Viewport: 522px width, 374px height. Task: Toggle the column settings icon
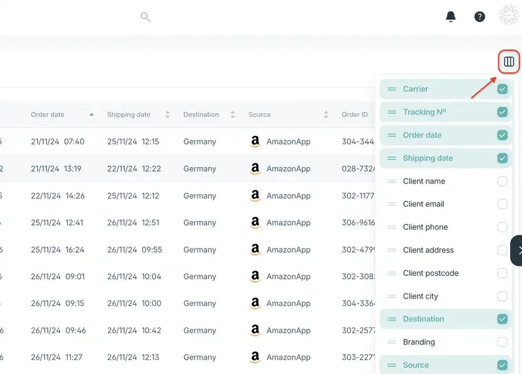[x=509, y=62]
